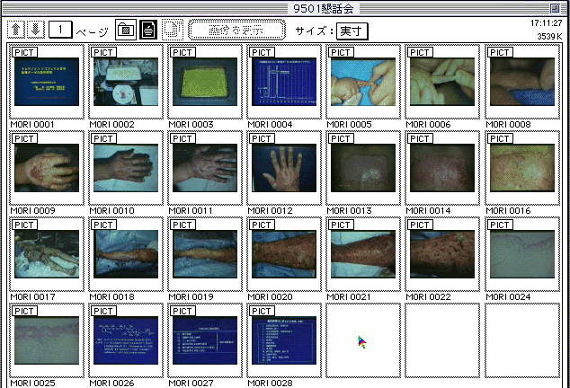This screenshot has height=388, width=570.
Task: Select the first view mode icon
Action: (127, 31)
